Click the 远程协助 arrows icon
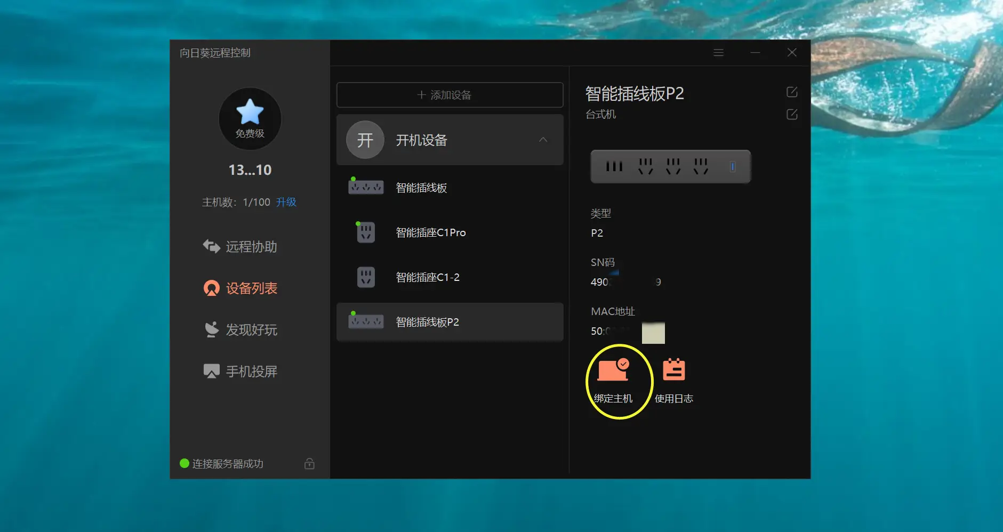Viewport: 1003px width, 532px height. pyautogui.click(x=212, y=246)
